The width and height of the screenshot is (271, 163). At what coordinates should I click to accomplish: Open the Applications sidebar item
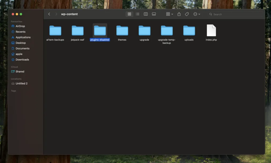23,37
